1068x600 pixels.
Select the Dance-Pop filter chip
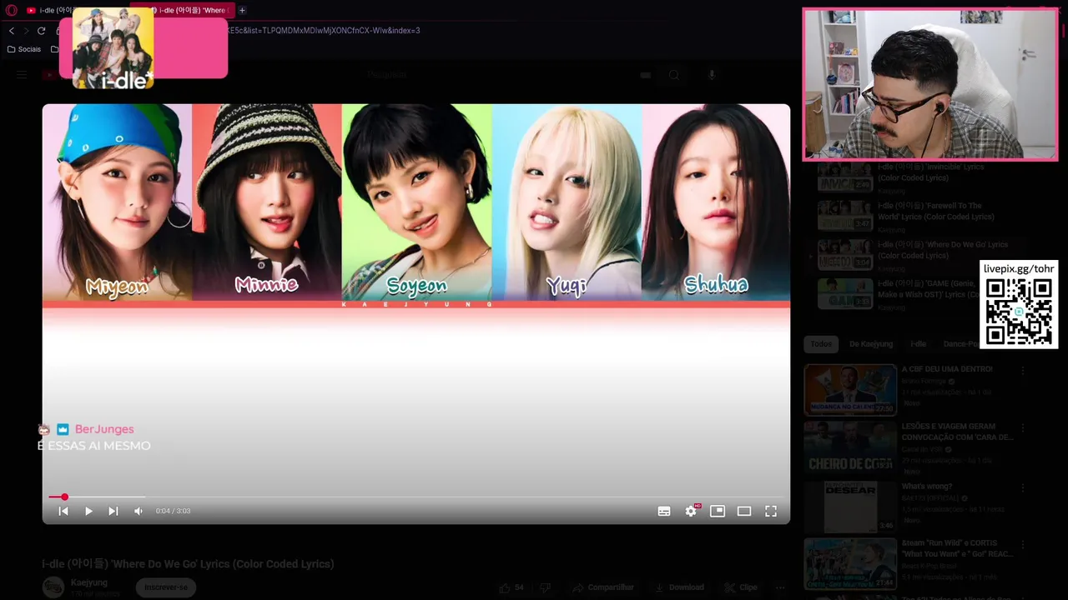pos(960,344)
